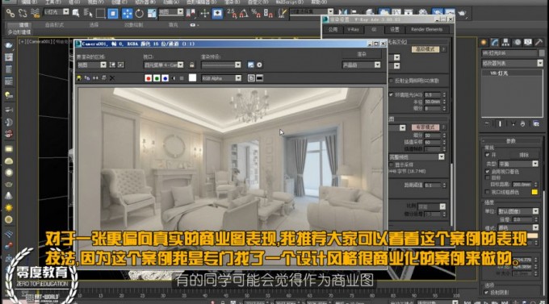Select the Select and Rotate tool
549x304 pixels.
(x=140, y=14)
